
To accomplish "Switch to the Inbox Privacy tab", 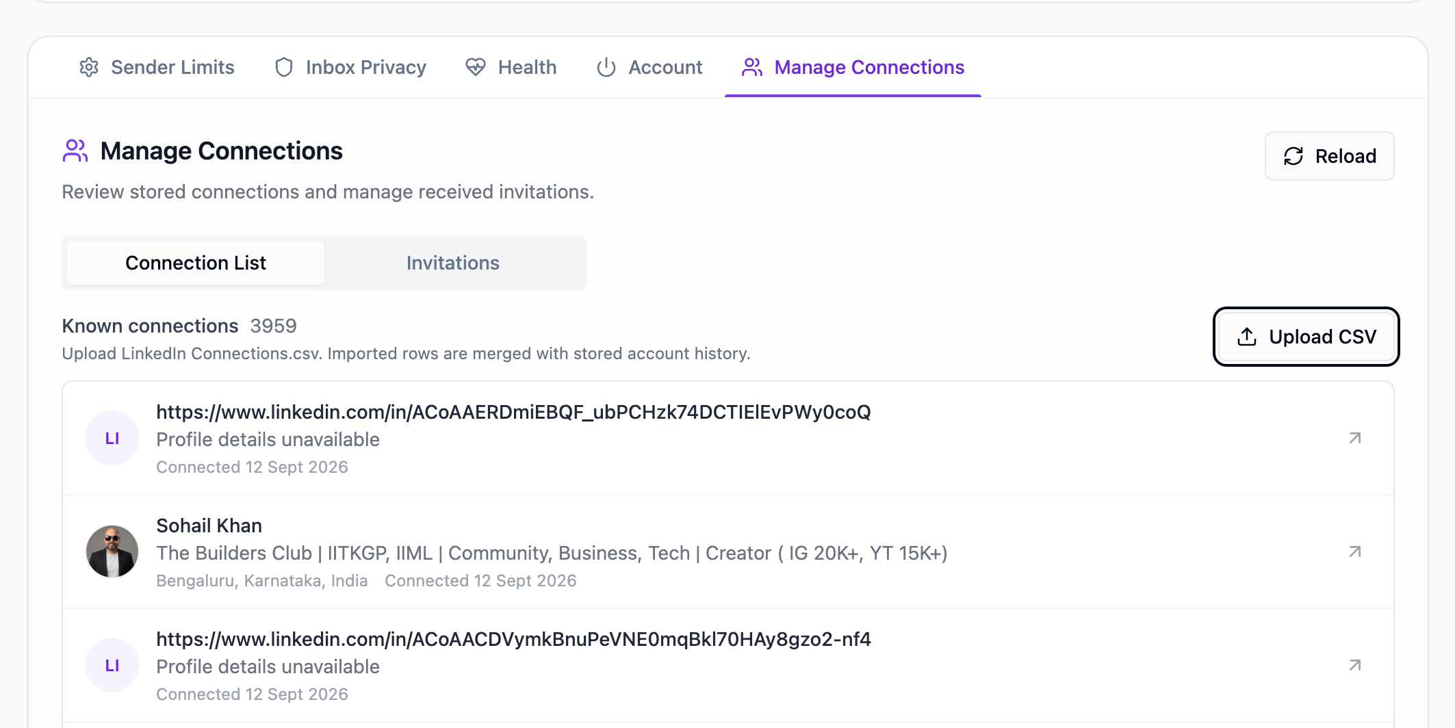I will pyautogui.click(x=350, y=67).
